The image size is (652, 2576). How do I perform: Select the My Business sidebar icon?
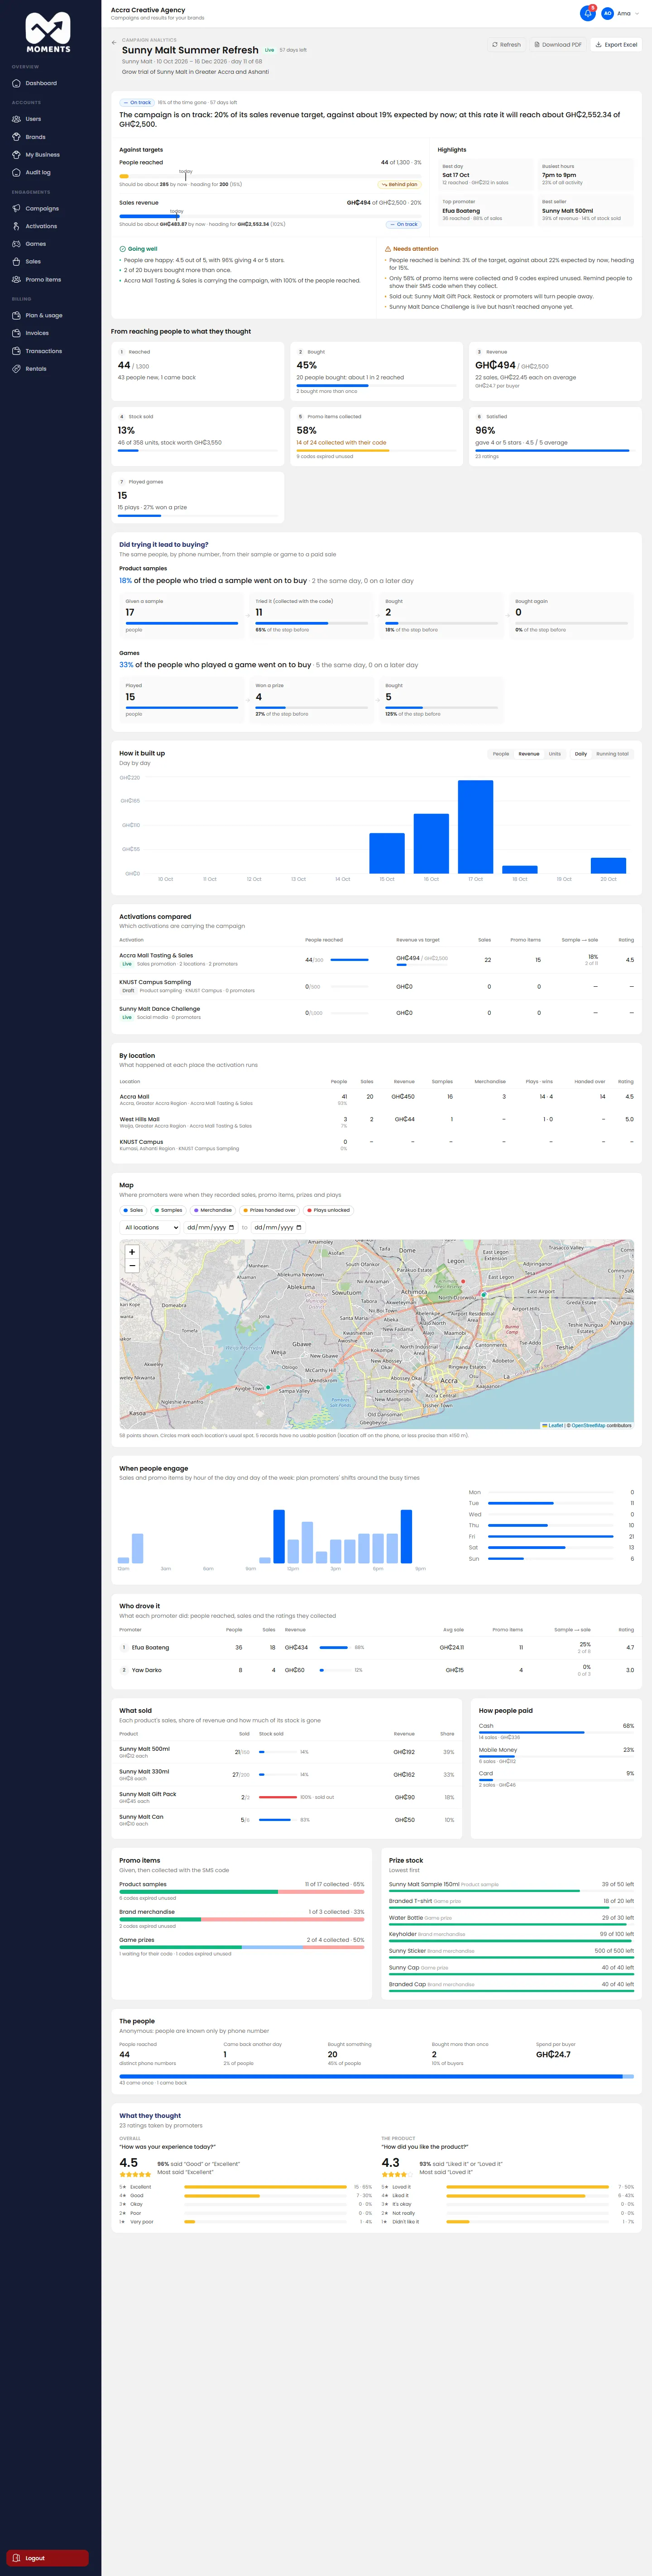coord(16,155)
